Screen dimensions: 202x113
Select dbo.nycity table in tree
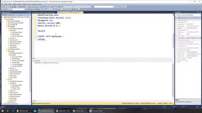pyautogui.click(x=17, y=89)
